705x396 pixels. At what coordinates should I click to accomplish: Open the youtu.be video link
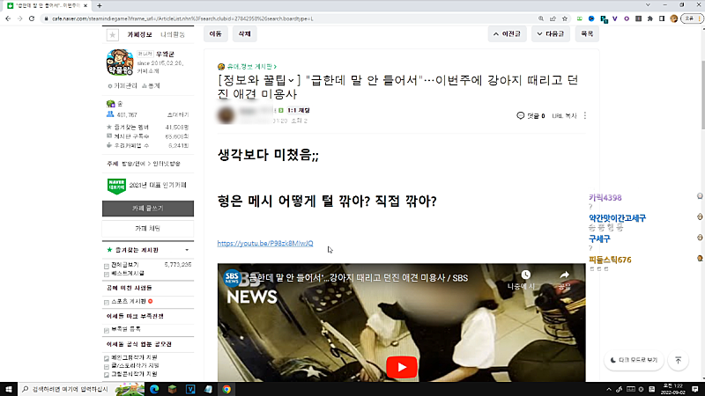point(265,244)
